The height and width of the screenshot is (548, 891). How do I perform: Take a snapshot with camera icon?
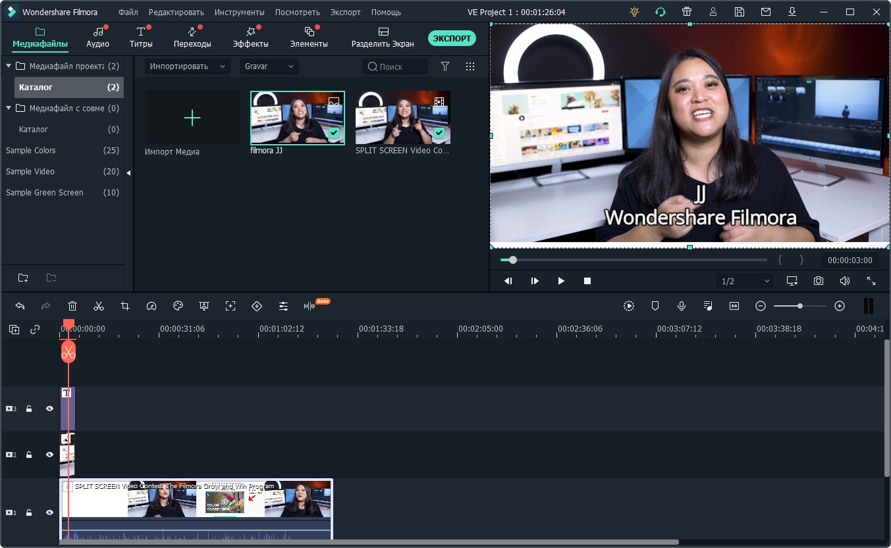click(818, 281)
